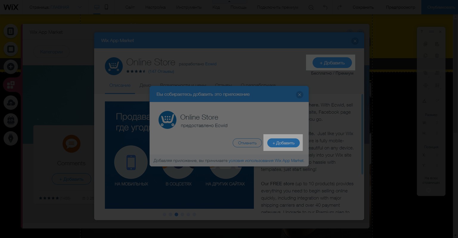The width and height of the screenshot is (458, 238).
Task: Click the Comments app speech bubble icon
Action: click(72, 144)
